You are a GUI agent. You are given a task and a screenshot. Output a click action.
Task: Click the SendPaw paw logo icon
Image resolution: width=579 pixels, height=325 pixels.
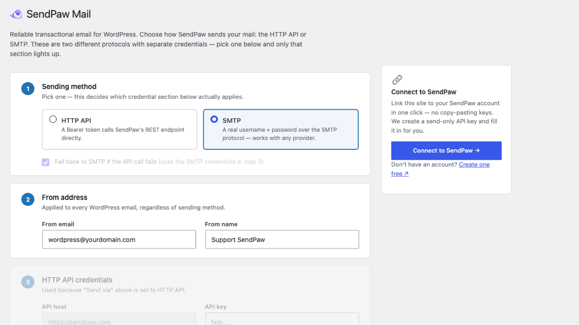(x=16, y=14)
